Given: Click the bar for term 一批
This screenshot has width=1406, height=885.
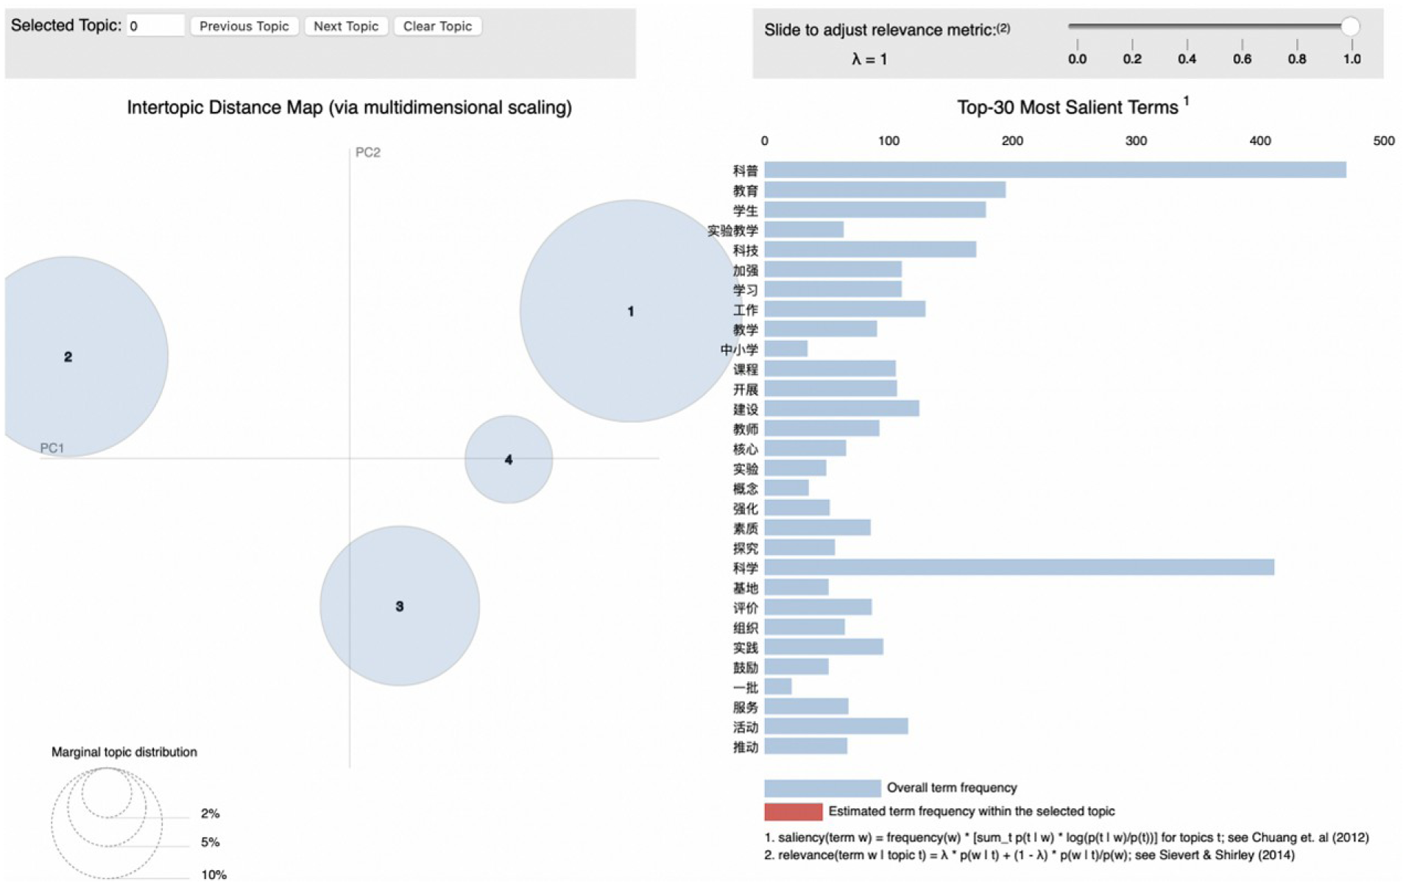Looking at the screenshot, I should tap(778, 686).
